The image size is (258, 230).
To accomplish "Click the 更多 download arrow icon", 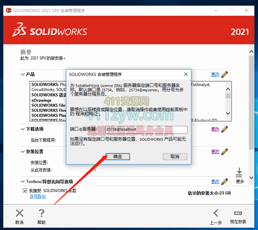I will [x=239, y=173].
